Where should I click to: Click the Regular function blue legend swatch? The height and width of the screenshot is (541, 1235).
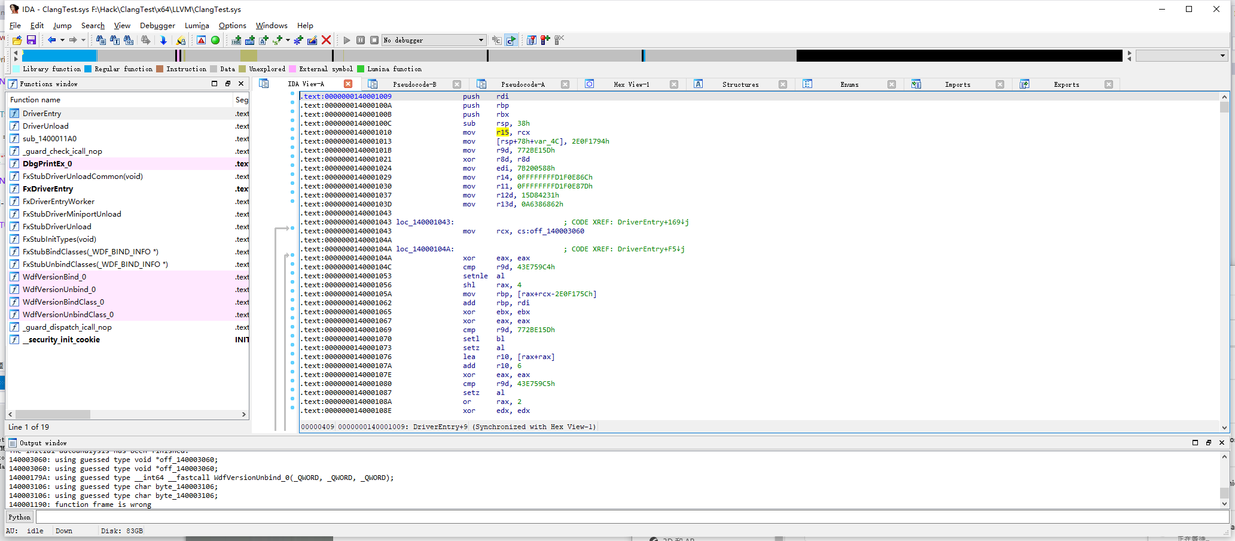pos(88,69)
